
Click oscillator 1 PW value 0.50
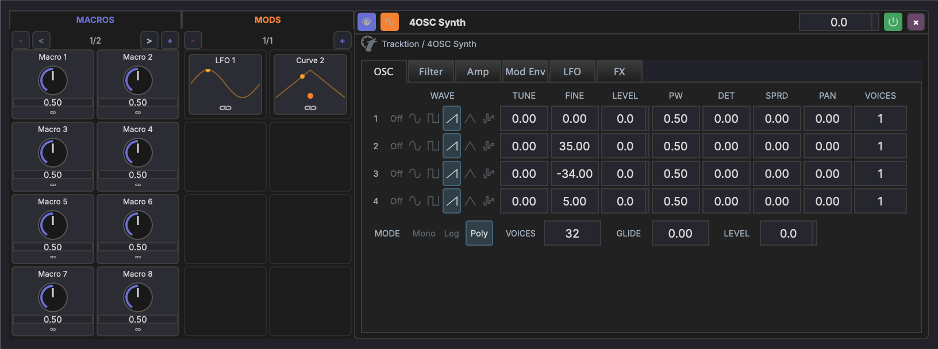pyautogui.click(x=676, y=119)
